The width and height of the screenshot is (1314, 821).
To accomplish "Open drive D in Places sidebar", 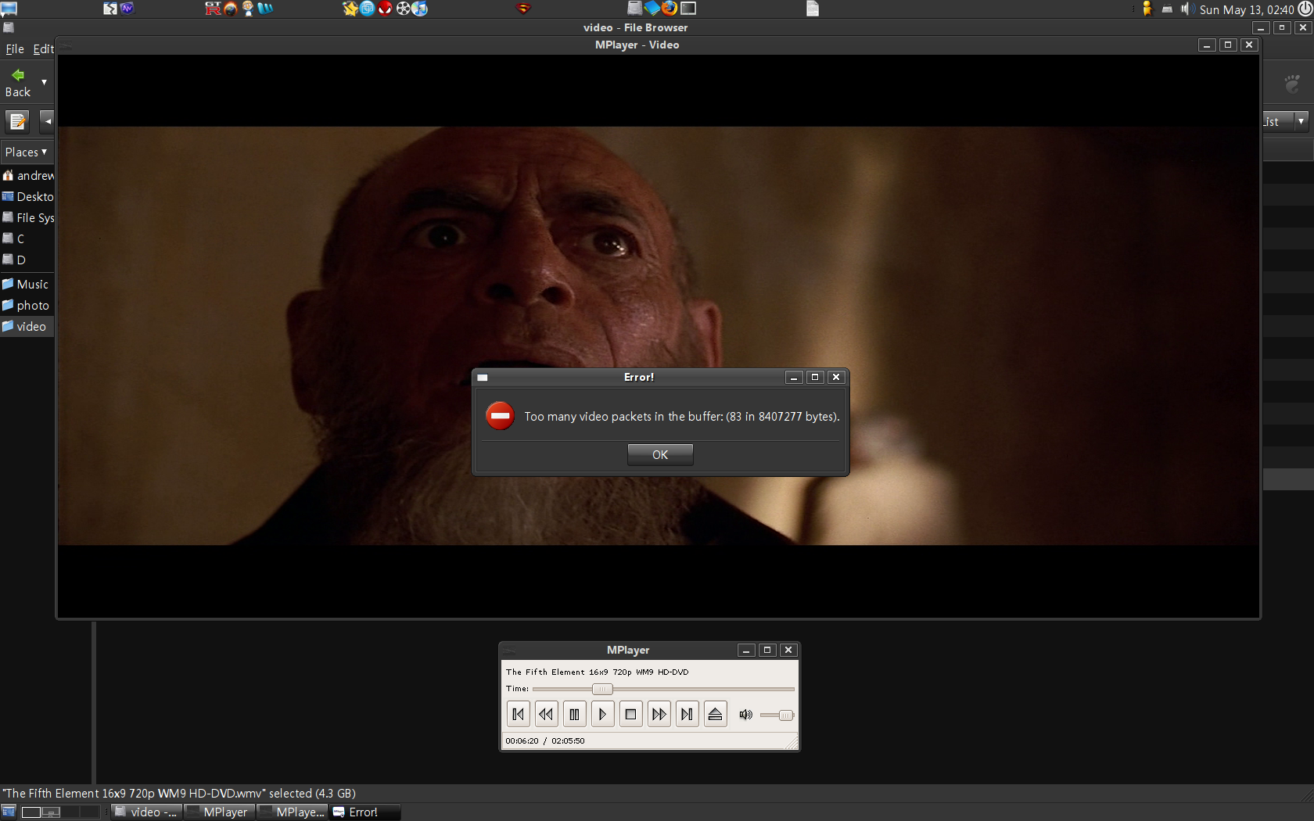I will 27,260.
